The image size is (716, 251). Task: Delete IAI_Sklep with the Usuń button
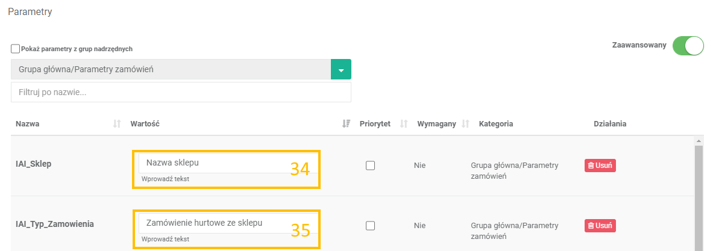pos(600,166)
